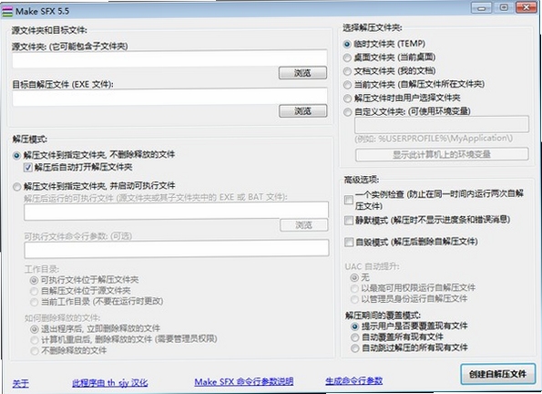
Task: Click the 源文件夹 input field
Action: [x=169, y=58]
